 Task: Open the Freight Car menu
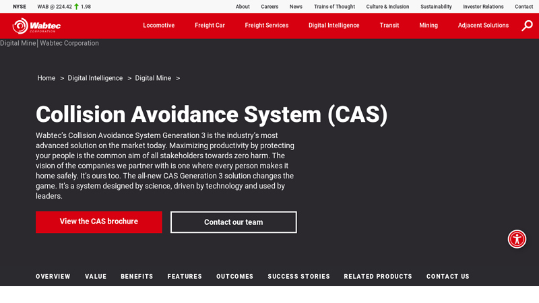(210, 26)
